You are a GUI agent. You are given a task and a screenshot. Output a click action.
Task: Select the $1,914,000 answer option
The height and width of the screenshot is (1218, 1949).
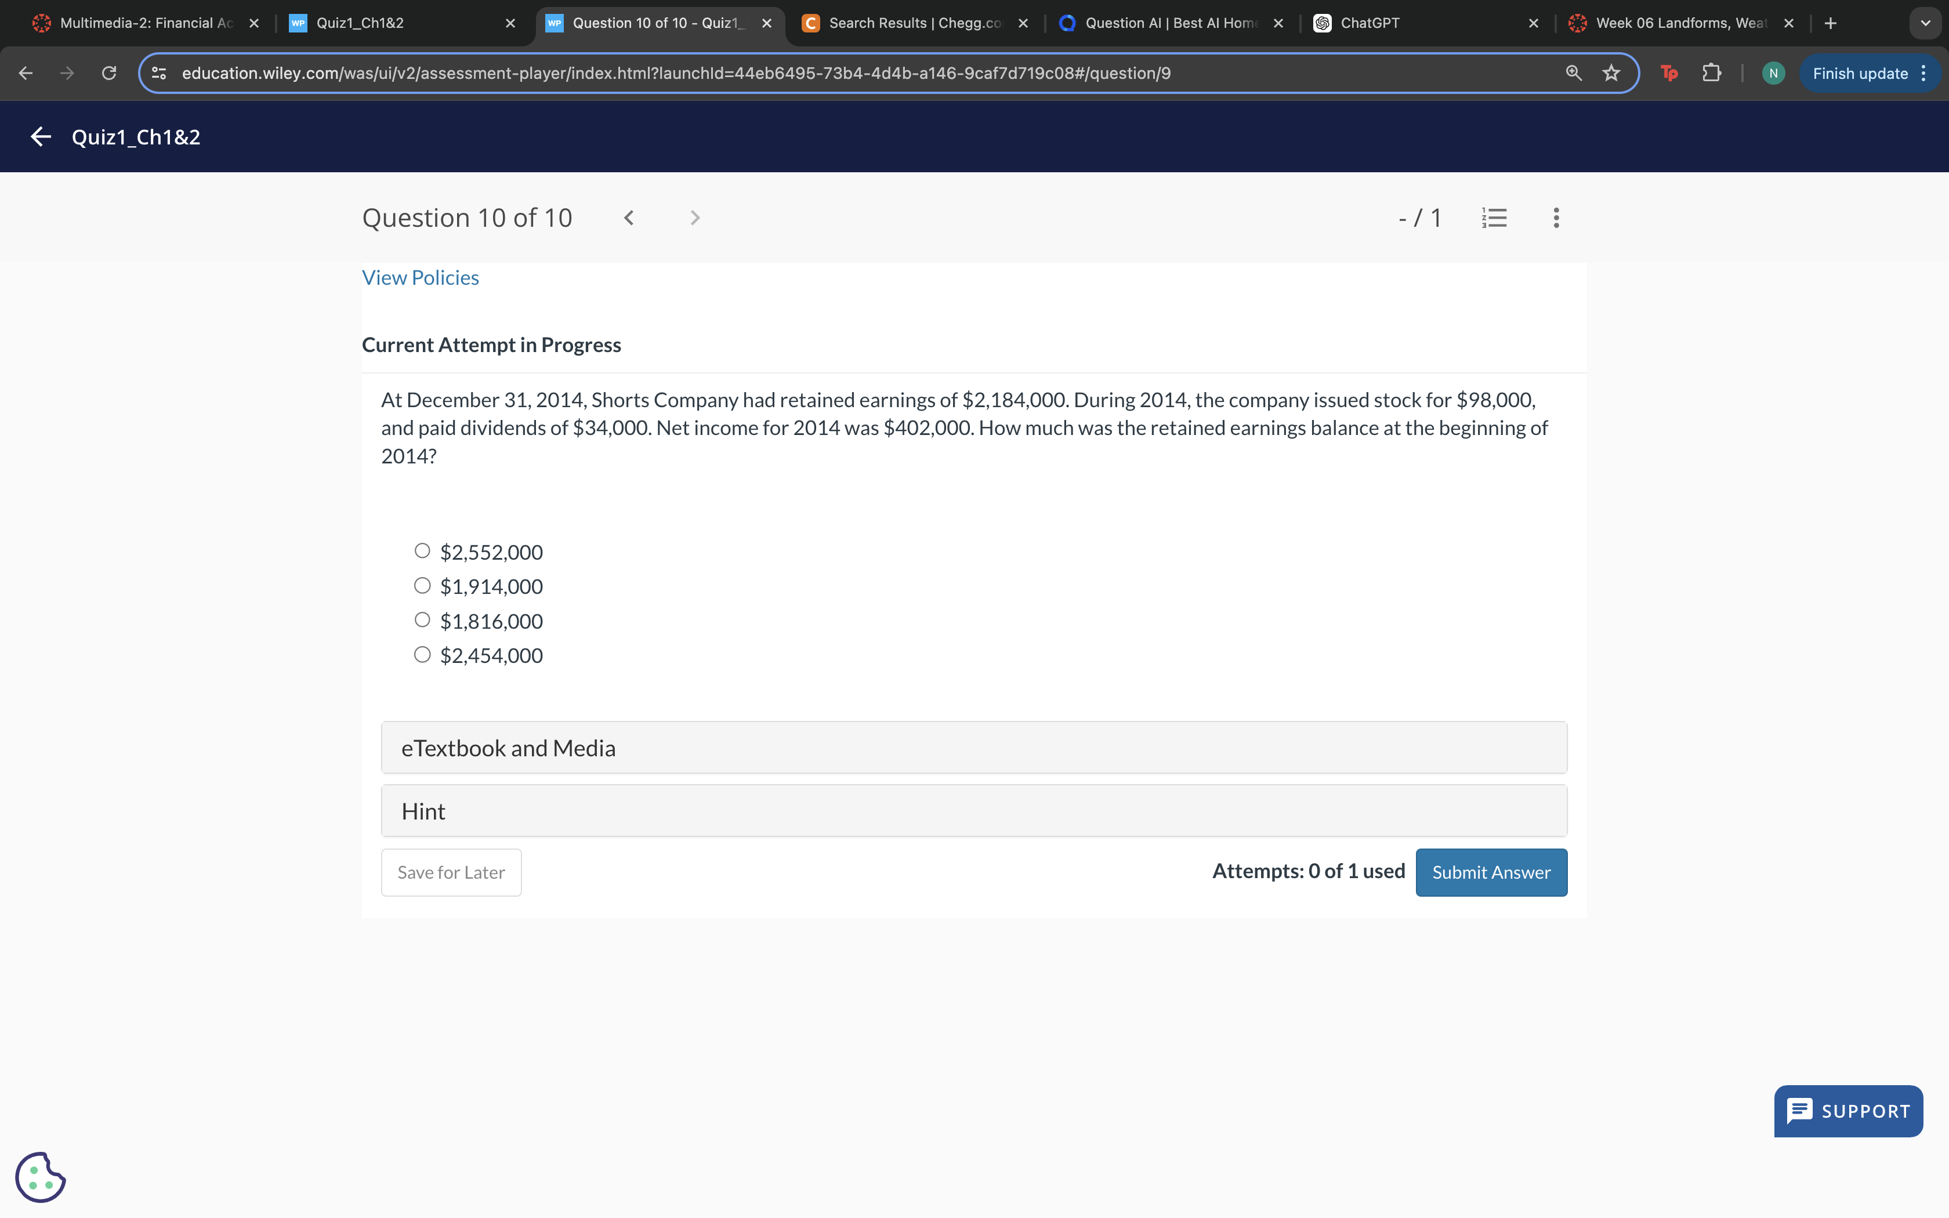(x=422, y=586)
